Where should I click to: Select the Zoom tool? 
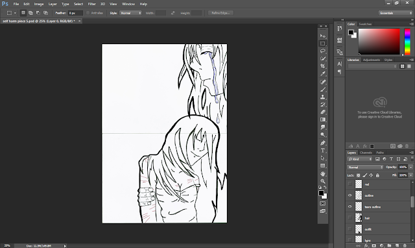323,181
